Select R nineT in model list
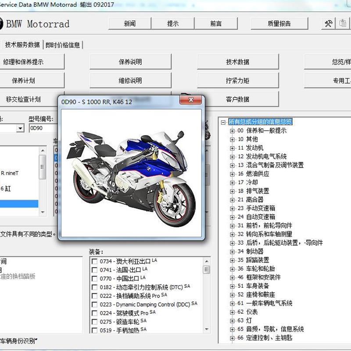The width and height of the screenshot is (351, 351). click(x=10, y=173)
